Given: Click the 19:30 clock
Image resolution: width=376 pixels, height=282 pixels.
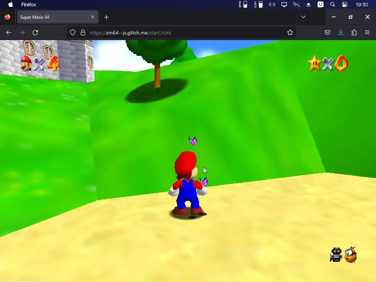Looking at the screenshot, I should pyautogui.click(x=362, y=4).
